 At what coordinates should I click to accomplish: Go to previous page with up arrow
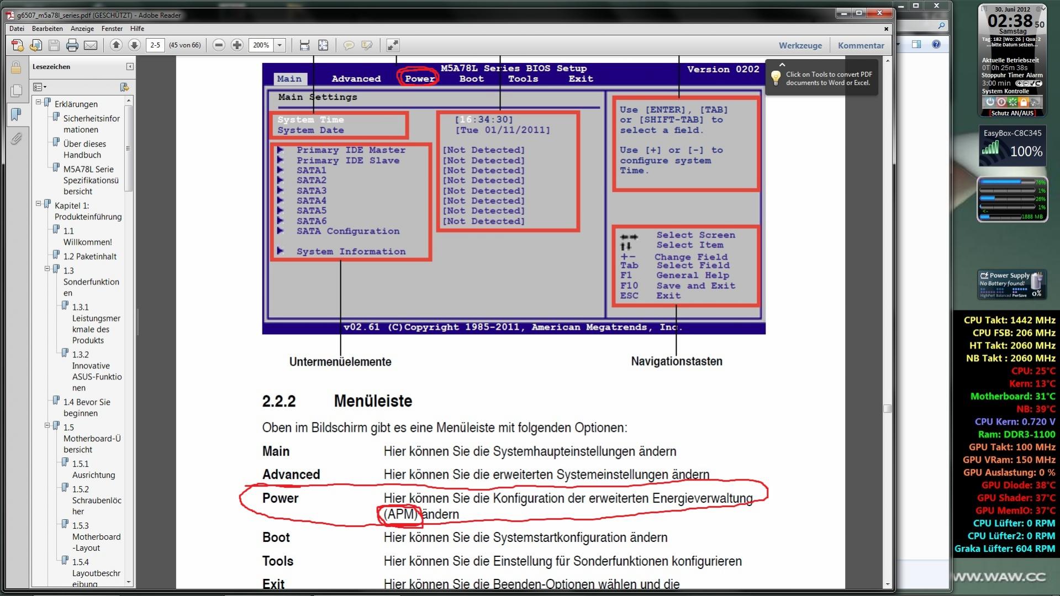coord(116,45)
